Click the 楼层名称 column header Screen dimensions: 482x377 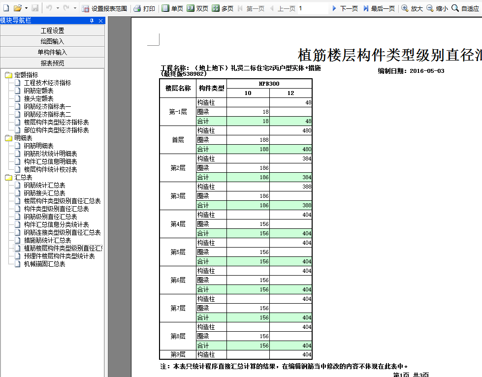click(178, 89)
